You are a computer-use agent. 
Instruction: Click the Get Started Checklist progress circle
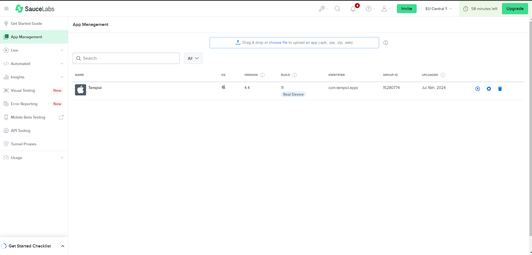(x=4, y=246)
